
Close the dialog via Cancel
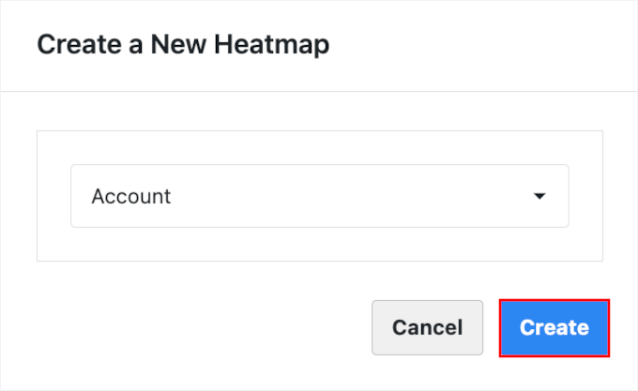[427, 327]
